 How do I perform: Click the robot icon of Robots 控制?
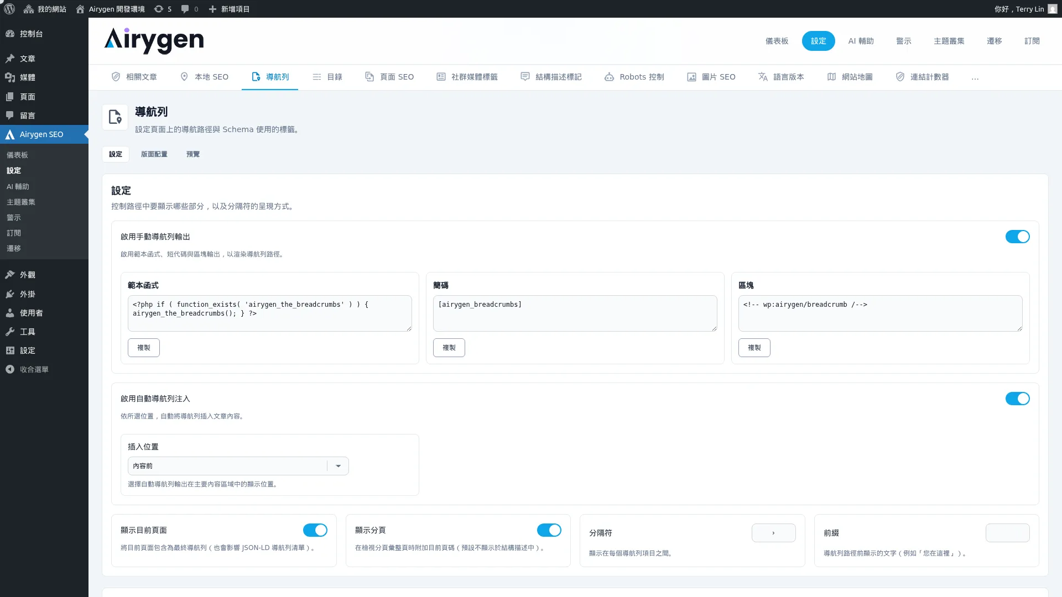click(609, 77)
